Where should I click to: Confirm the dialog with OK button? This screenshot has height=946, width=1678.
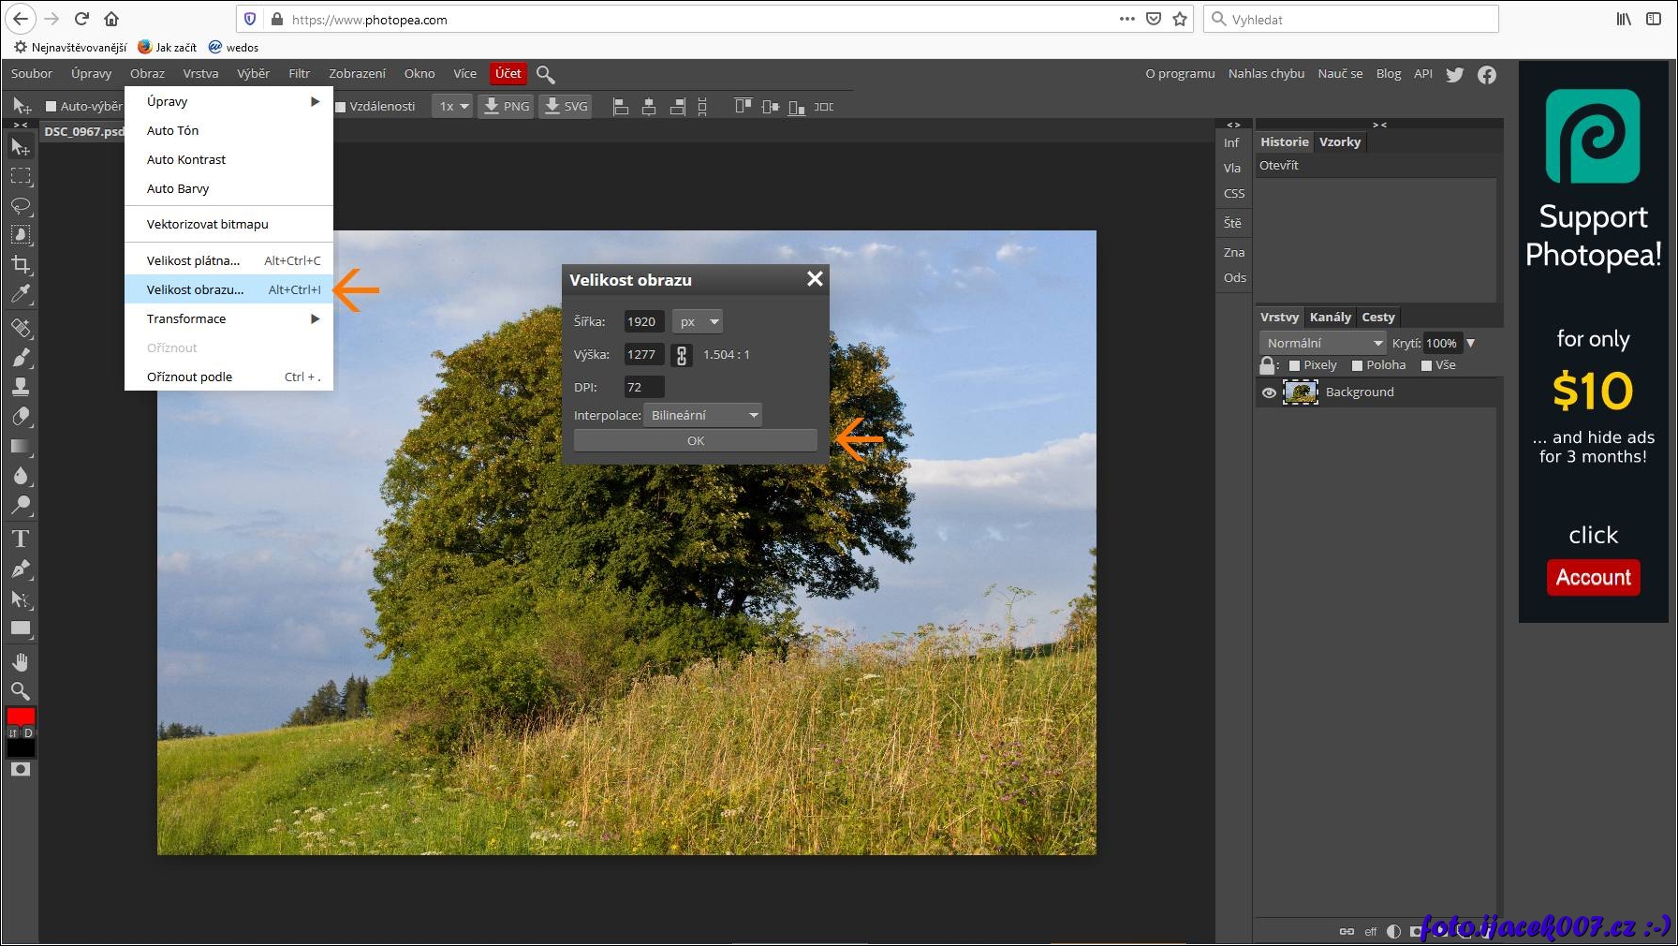[695, 441]
